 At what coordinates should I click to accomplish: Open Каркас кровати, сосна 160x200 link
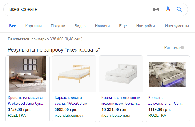[x=71, y=100]
